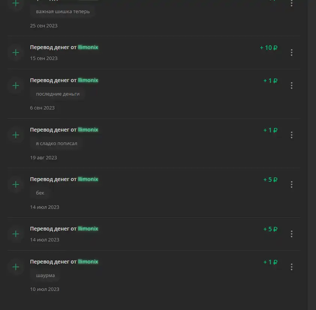Viewport: 316px width, 310px height.
Task: Open options for 10 июл 2023 шаурма transfer
Action: point(291,267)
